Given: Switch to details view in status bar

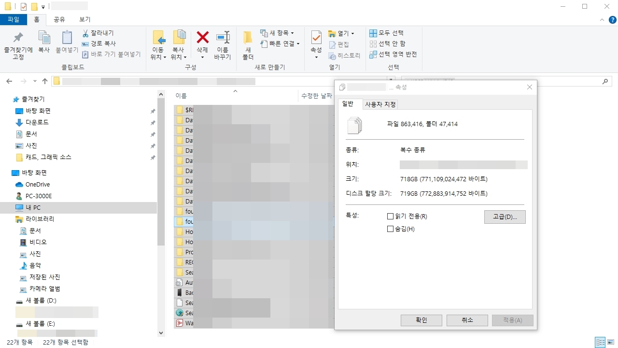Looking at the screenshot, I should pyautogui.click(x=600, y=342).
